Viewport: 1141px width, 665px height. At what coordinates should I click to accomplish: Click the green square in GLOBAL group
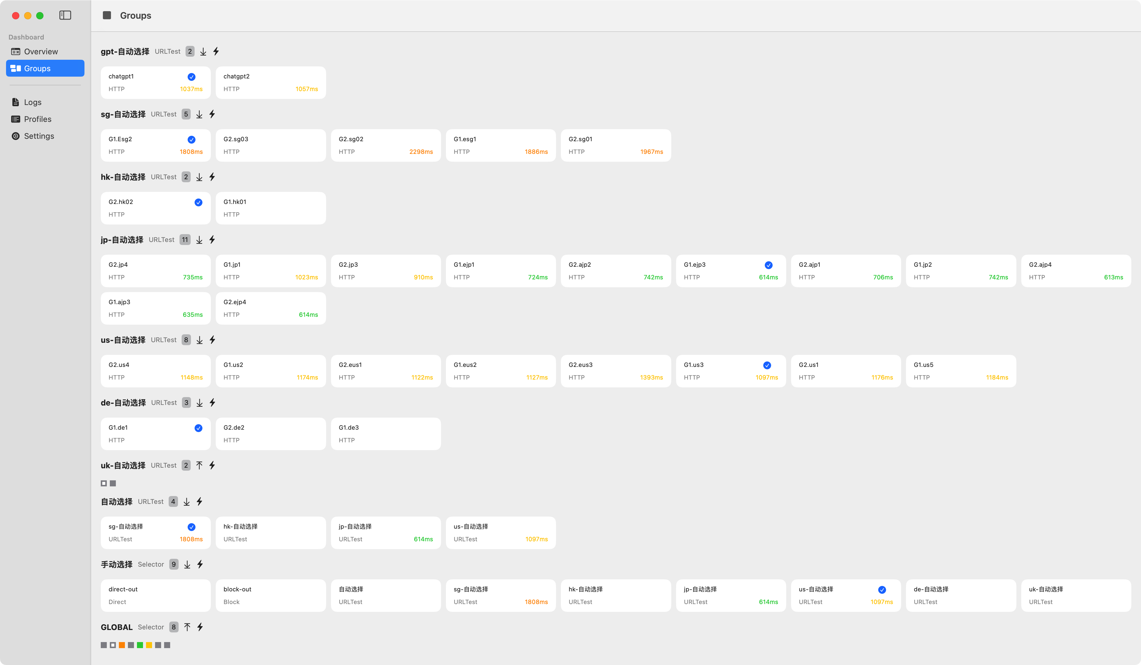coord(140,645)
